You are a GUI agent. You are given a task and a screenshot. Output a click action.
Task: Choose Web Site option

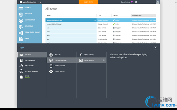62,55
